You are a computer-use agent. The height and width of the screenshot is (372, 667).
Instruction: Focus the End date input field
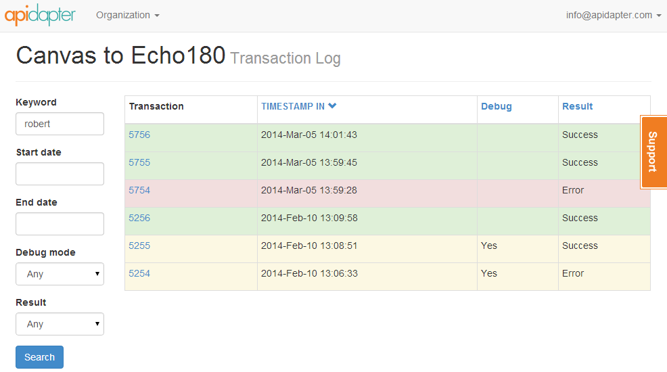click(60, 224)
